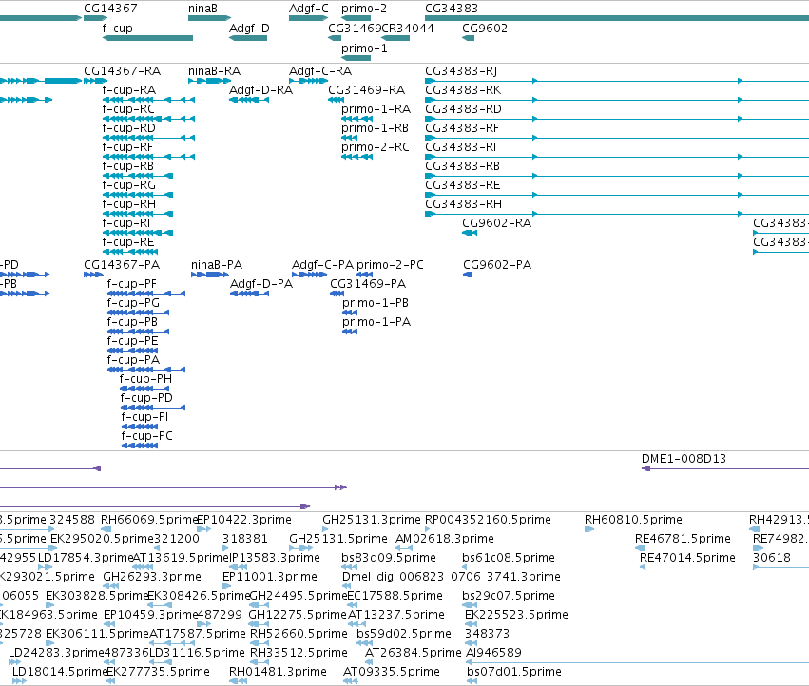809x686 pixels.
Task: Select EST RH60810.5prime
Action: [x=633, y=521]
